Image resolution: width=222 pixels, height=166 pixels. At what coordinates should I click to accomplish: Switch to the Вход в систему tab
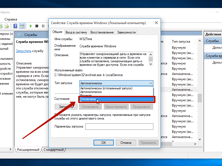(x=77, y=32)
